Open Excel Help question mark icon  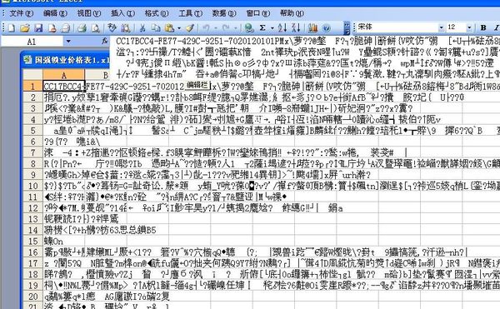pos(326,28)
